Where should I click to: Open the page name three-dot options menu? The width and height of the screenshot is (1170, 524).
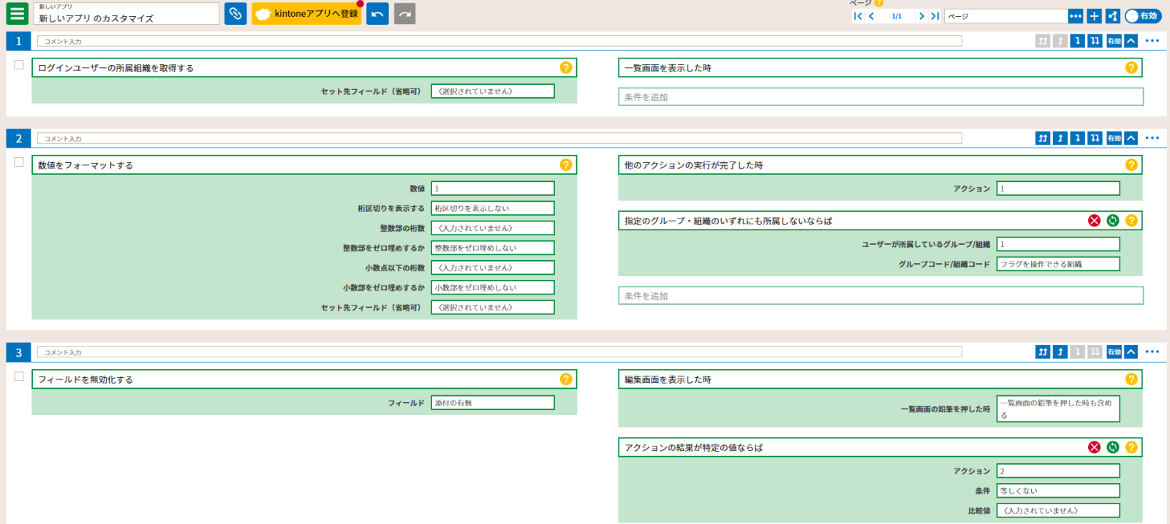[x=1075, y=16]
